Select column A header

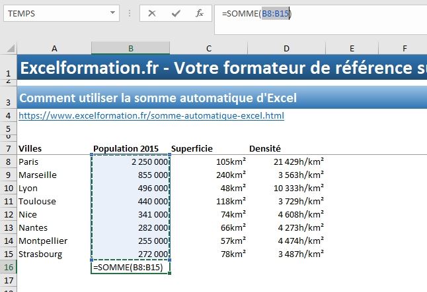tap(54, 48)
